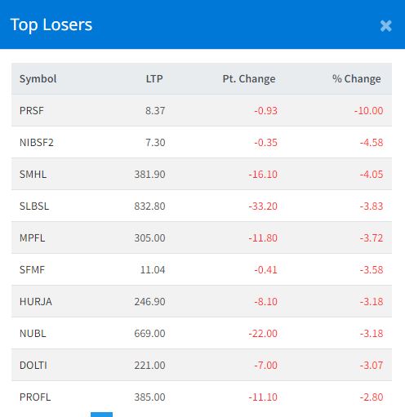Click SLBSL point change value -33.20

pos(263,206)
